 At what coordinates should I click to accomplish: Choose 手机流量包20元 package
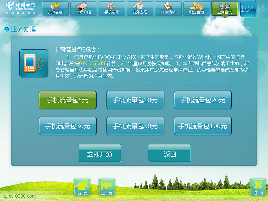point(203,100)
